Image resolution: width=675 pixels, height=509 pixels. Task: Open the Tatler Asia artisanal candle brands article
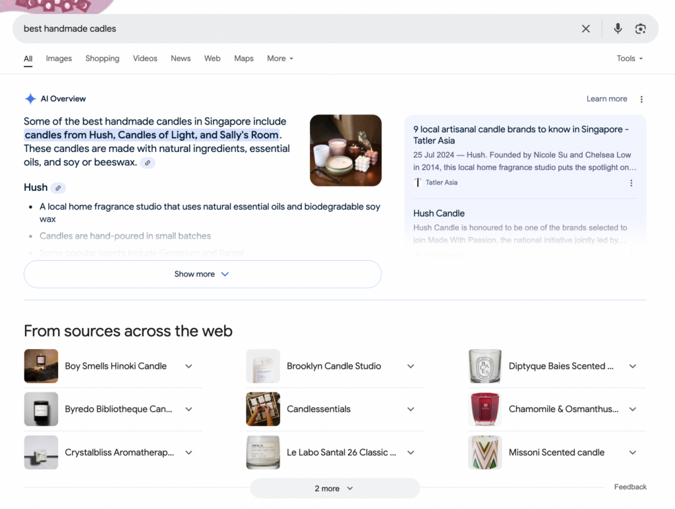(x=521, y=135)
